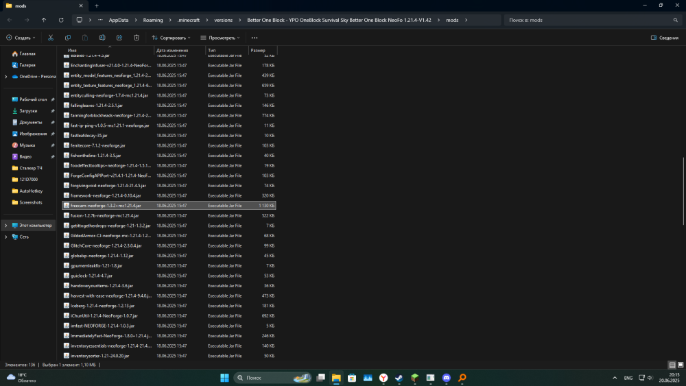Open Task View on the taskbar
This screenshot has height=386, width=686.
pyautogui.click(x=320, y=378)
